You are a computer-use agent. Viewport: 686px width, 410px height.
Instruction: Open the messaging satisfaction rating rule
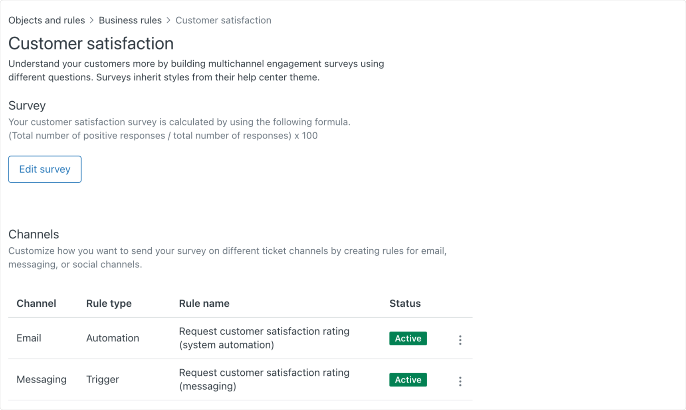(264, 379)
